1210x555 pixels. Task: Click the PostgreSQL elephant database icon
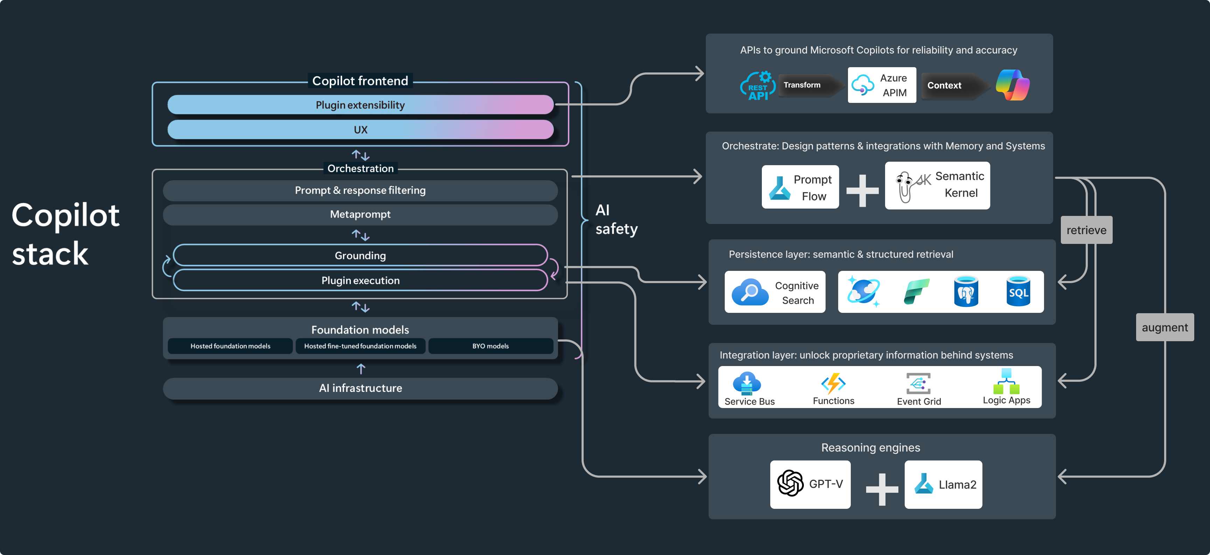(x=966, y=291)
